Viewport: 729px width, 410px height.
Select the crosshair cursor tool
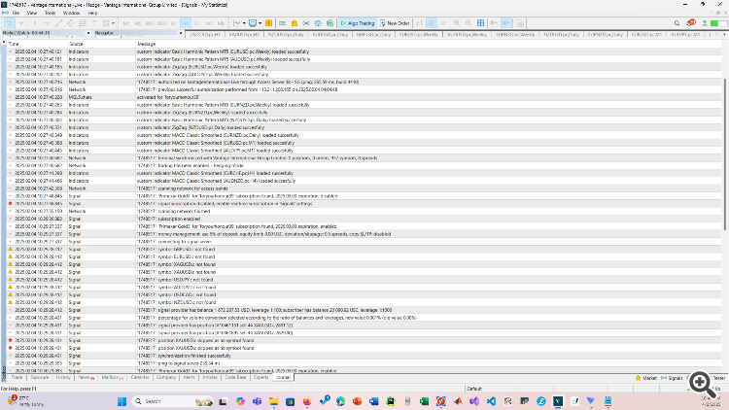coord(21,23)
